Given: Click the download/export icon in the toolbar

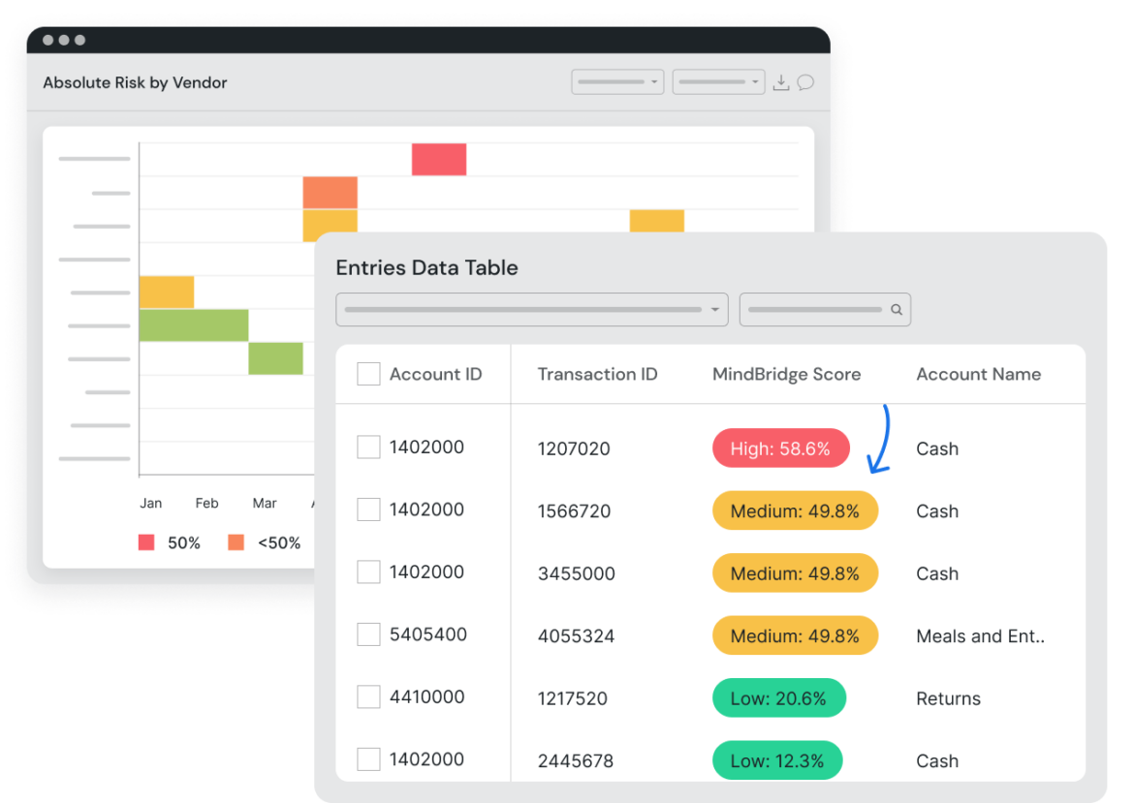Looking at the screenshot, I should click(x=782, y=81).
